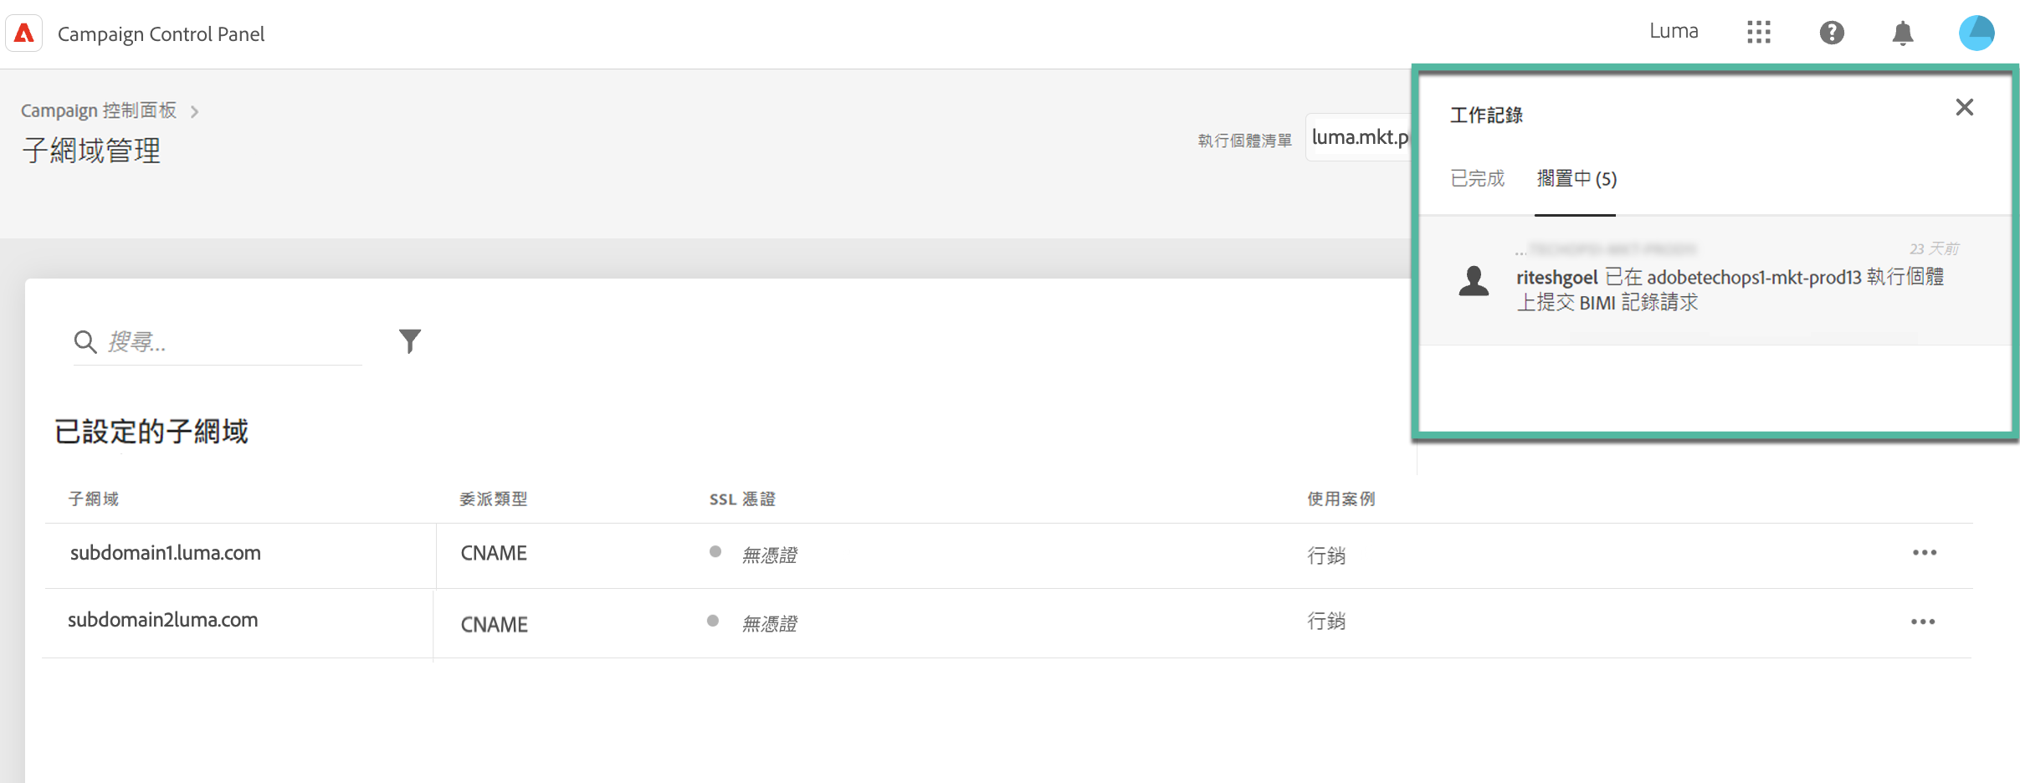Screen dimensions: 2020x783
Task: Open the luma.mkt instance dropdown
Action: (1360, 137)
